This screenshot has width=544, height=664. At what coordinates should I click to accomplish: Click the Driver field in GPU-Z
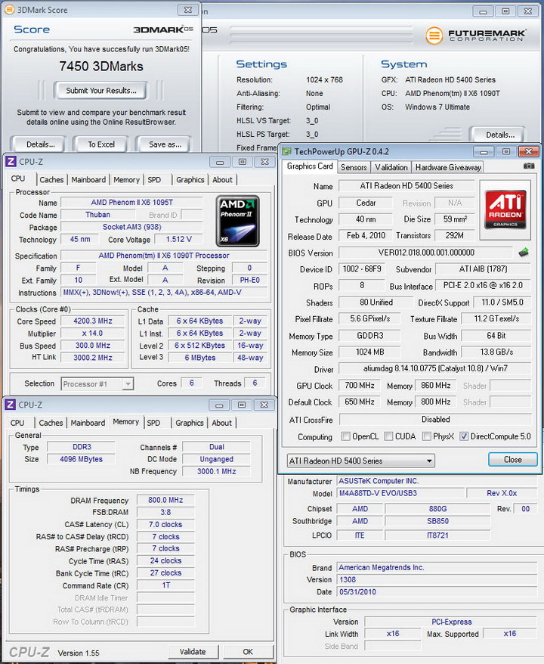pos(435,368)
